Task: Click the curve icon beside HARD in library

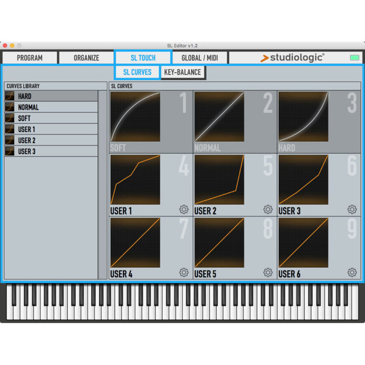Action: click(x=10, y=96)
